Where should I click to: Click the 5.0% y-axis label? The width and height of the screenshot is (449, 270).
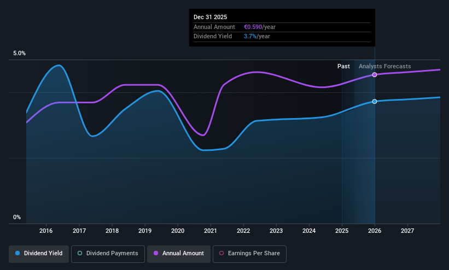tap(20, 53)
